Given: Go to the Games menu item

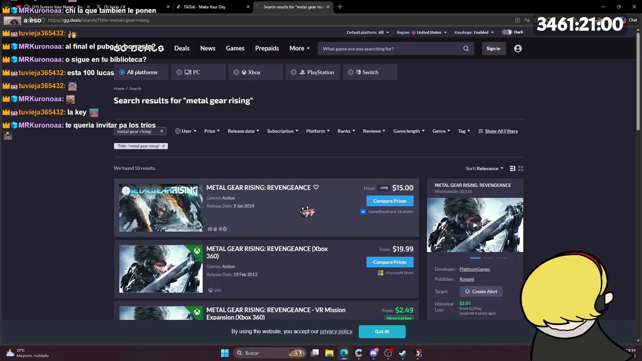Looking at the screenshot, I should [x=235, y=49].
